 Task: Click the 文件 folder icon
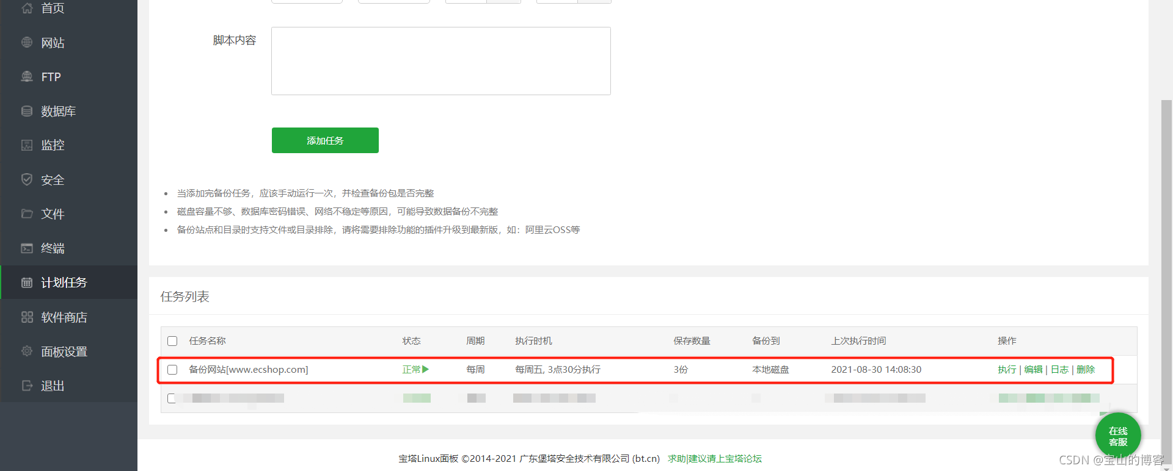27,214
